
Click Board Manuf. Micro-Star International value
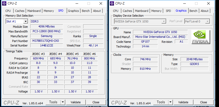(160, 37)
